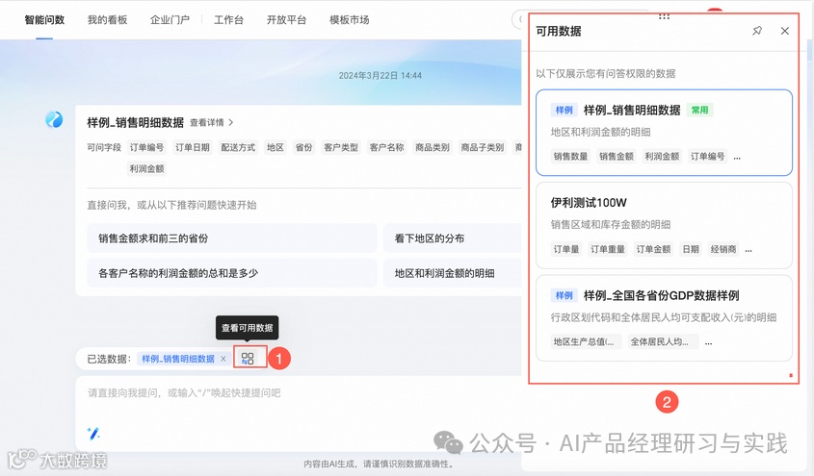Switch to 我的看板 tab

coord(108,19)
